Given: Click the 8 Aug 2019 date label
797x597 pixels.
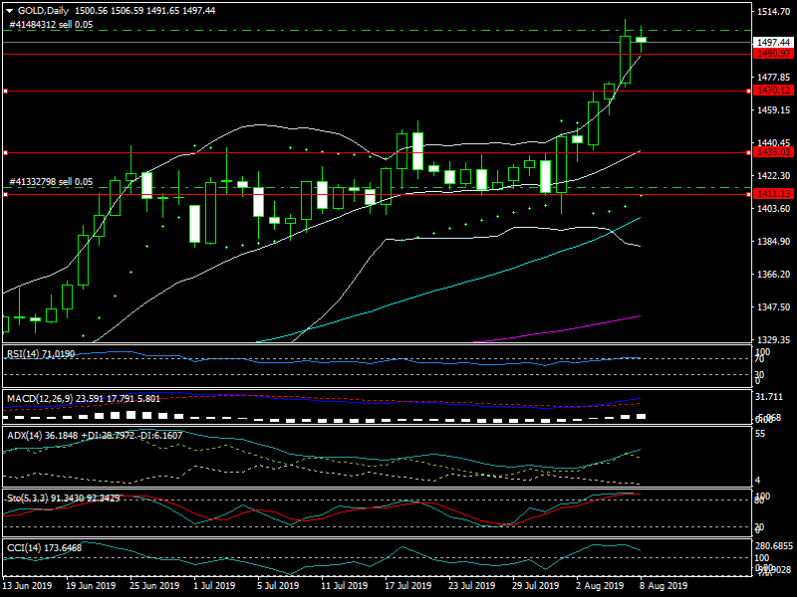Looking at the screenshot, I should pos(664,586).
